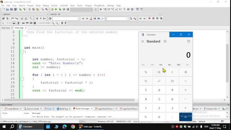Click the Calculator plus button
This screenshot has width=231, height=130.
(x=186, y=108)
